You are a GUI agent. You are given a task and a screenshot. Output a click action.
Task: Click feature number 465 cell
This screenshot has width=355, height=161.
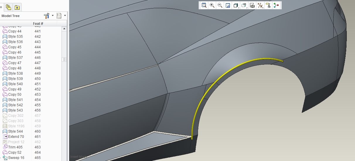coord(37,158)
